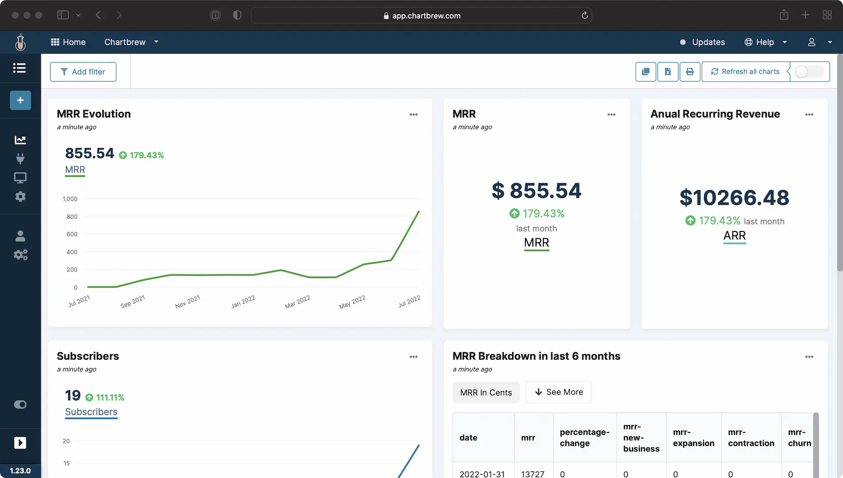Click the MRR legend under MRR Evolution

pos(75,170)
